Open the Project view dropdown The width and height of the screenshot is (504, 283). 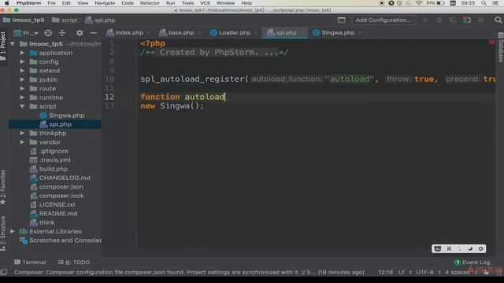coord(26,33)
